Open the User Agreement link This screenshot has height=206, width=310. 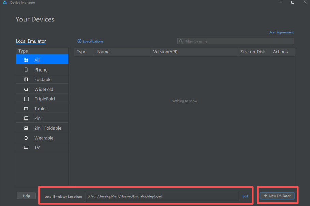click(281, 32)
